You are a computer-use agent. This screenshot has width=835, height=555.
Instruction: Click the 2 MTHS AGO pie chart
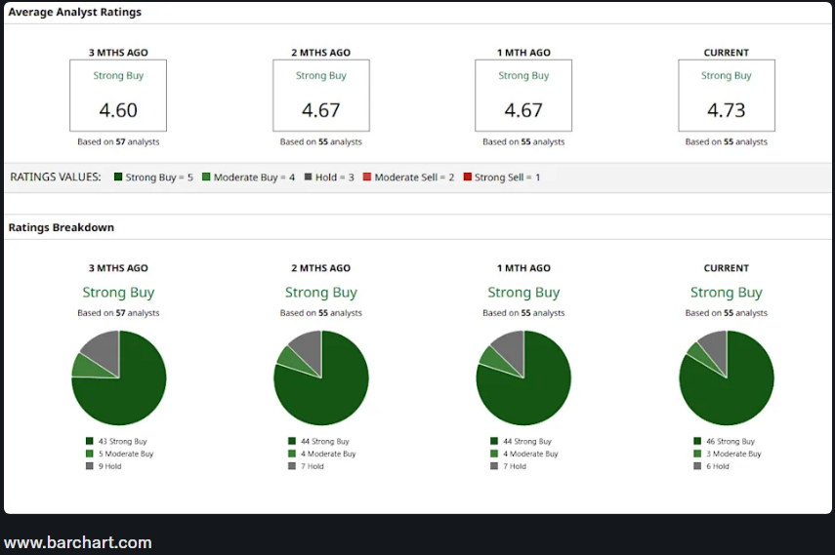pyautogui.click(x=321, y=377)
